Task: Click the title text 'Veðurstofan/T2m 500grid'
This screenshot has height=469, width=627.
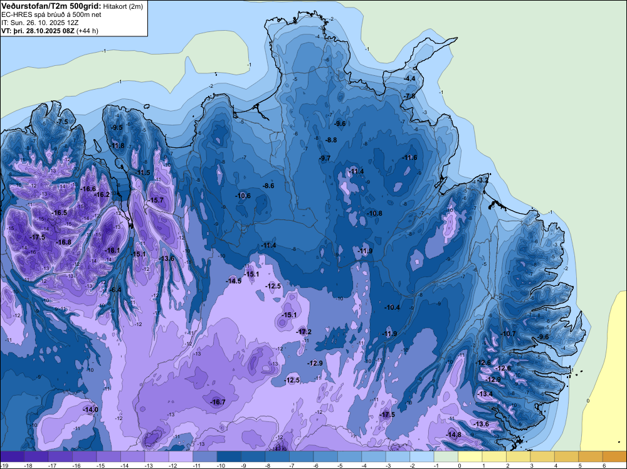Action: pos(51,6)
